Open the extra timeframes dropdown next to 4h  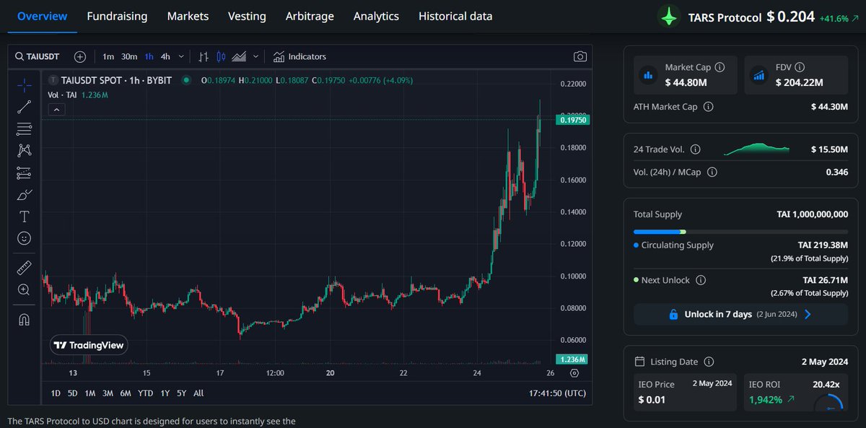(180, 56)
